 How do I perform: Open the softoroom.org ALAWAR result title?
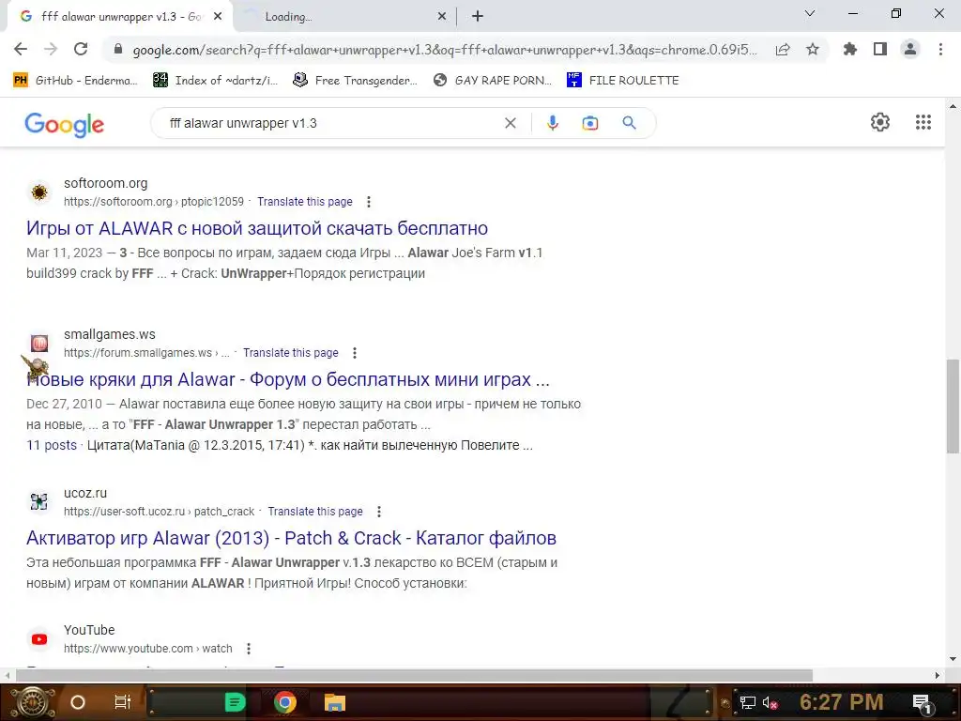(257, 228)
